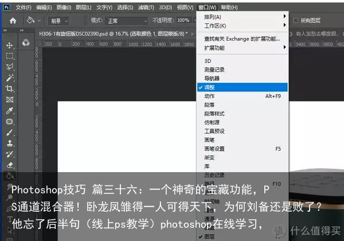Click the white canvas area
Image resolution: width=344 pixels, height=241 pixels.
(x=127, y=136)
